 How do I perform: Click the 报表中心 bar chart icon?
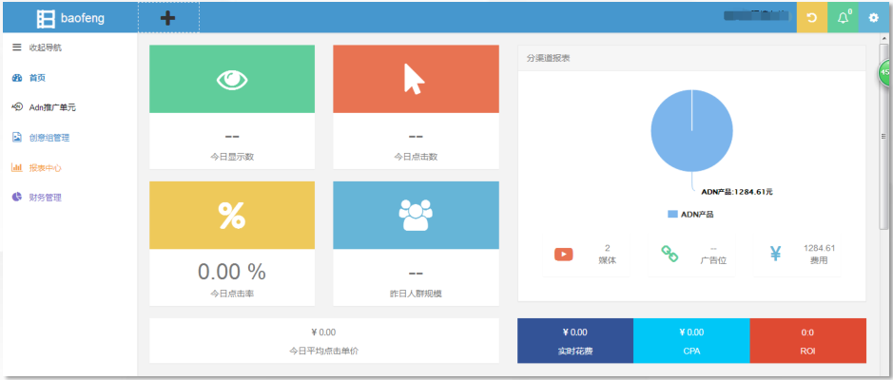point(17,167)
